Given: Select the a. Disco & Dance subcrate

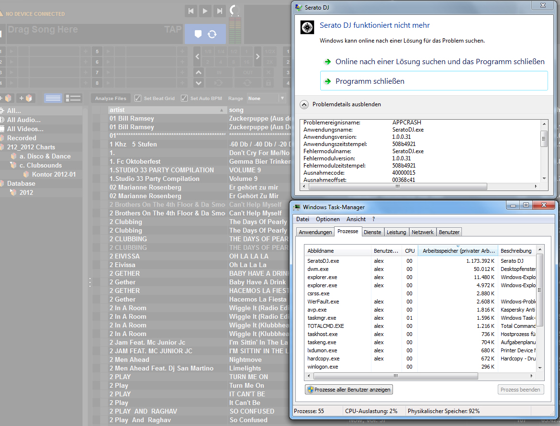Looking at the screenshot, I should pos(45,156).
